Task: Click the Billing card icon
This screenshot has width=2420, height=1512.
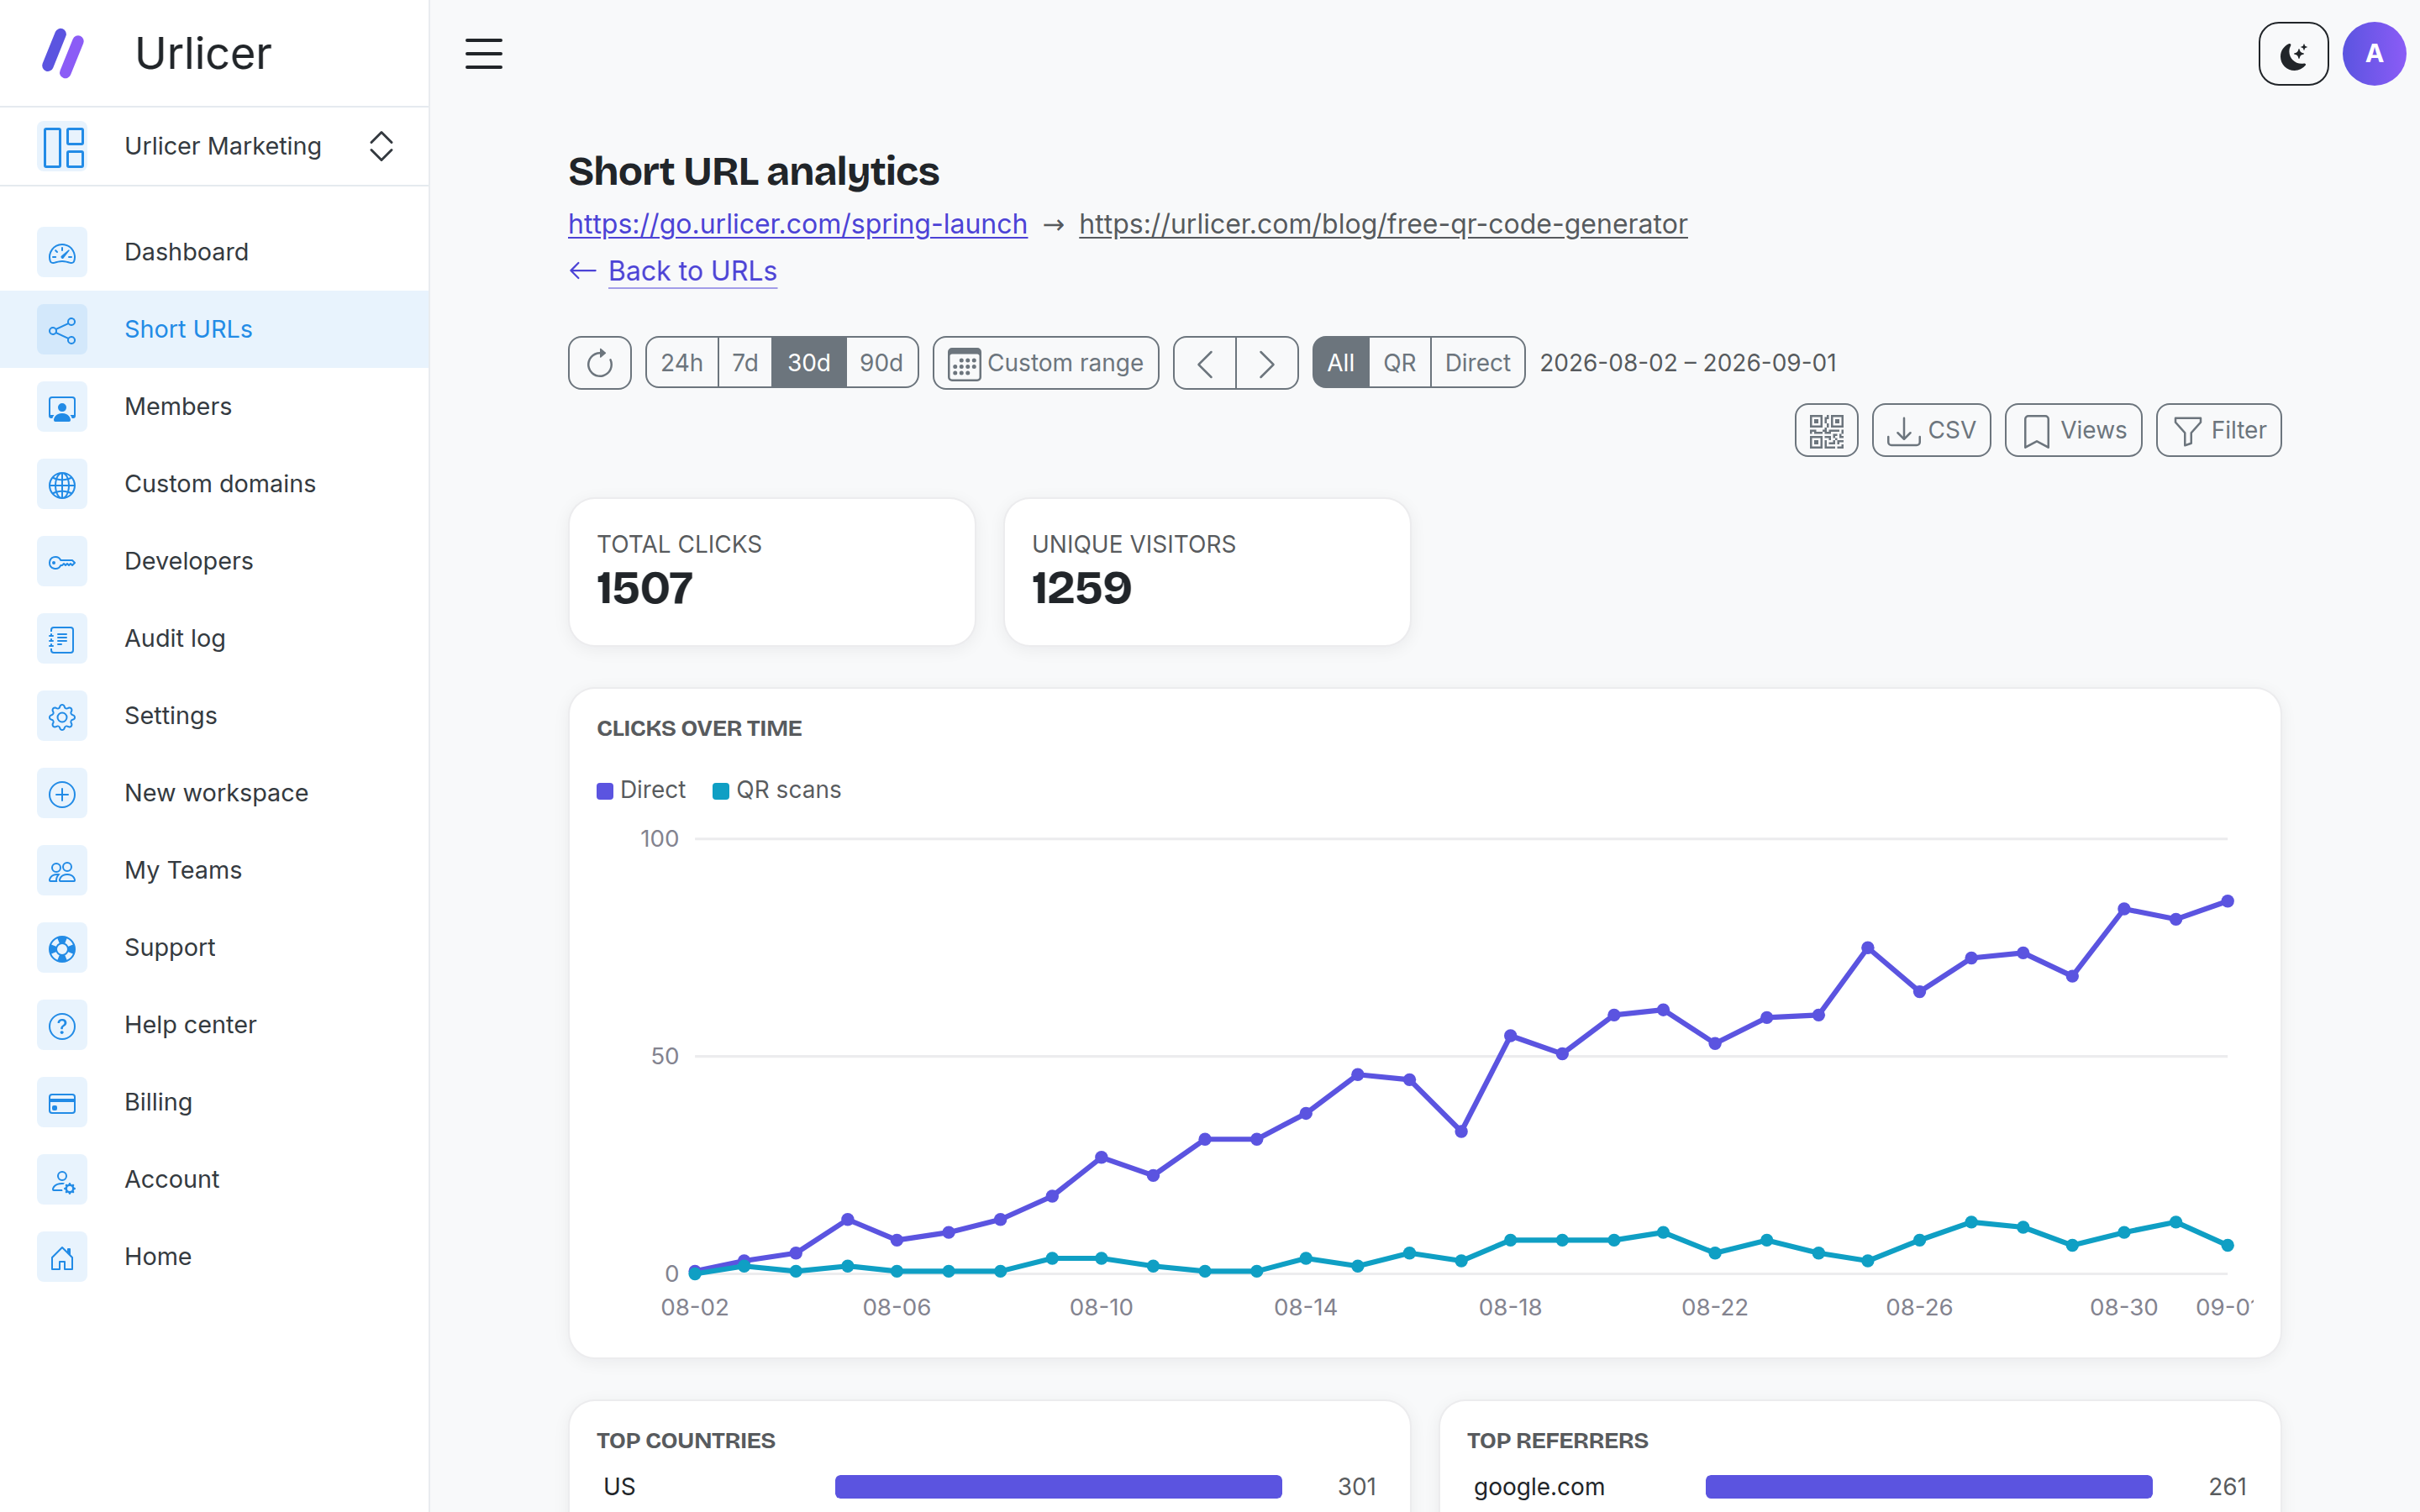Action: 62,1102
